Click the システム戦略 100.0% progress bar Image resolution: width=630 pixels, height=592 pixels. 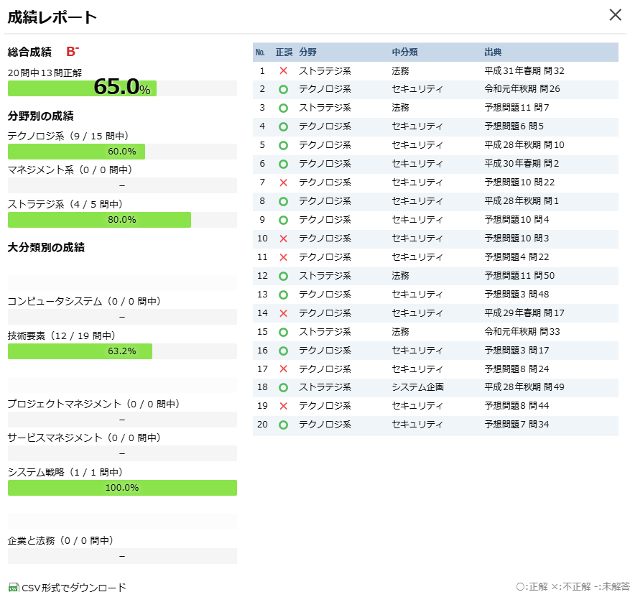click(x=122, y=488)
